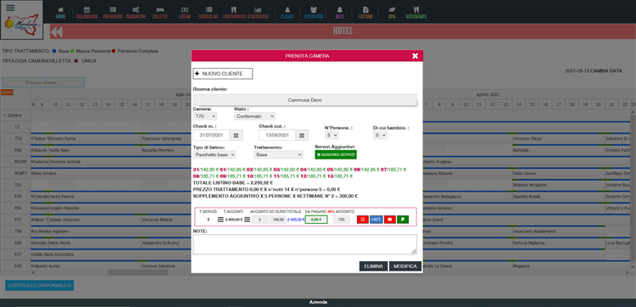Screen dimensions: 636x307
Task: Open SPA section
Action: pyautogui.click(x=392, y=13)
